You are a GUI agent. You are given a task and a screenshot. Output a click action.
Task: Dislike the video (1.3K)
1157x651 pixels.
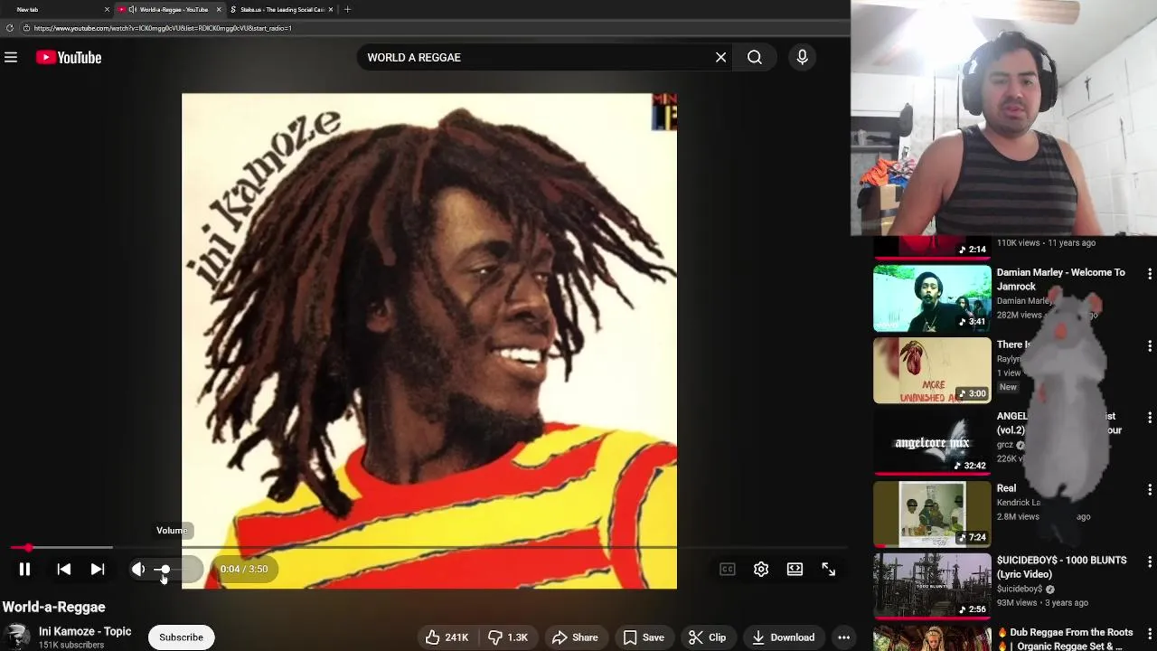508,637
